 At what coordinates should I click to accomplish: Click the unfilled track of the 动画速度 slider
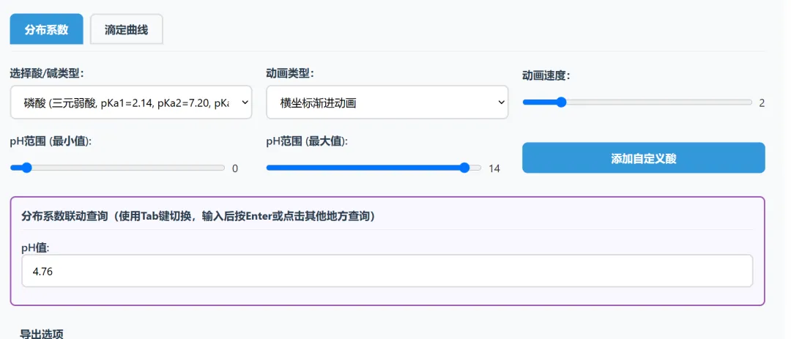pyautogui.click(x=659, y=103)
